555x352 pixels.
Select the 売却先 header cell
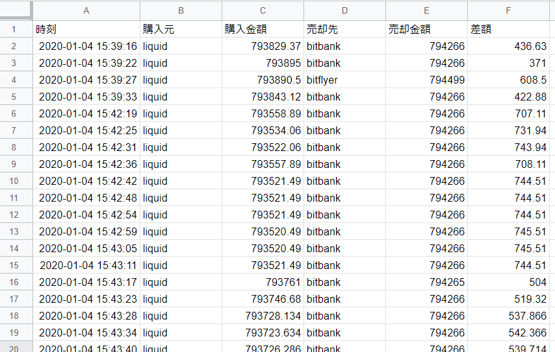[344, 29]
